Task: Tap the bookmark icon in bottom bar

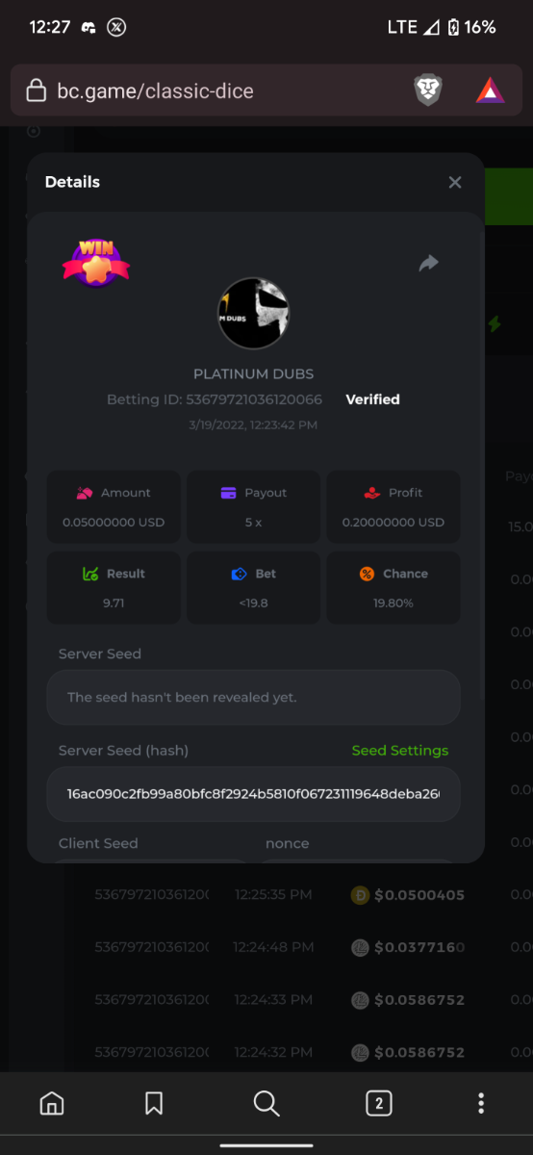Action: 154,1103
